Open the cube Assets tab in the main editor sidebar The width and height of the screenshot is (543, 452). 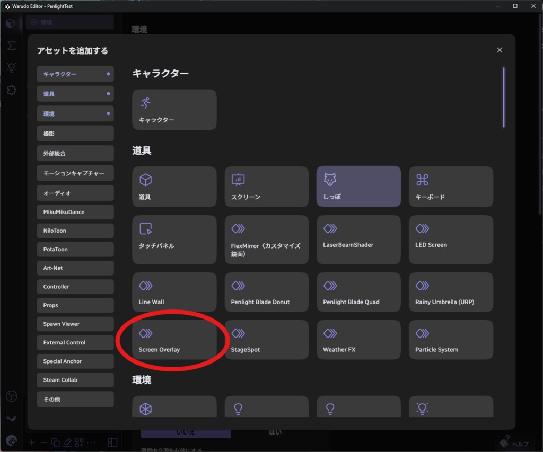[x=11, y=23]
